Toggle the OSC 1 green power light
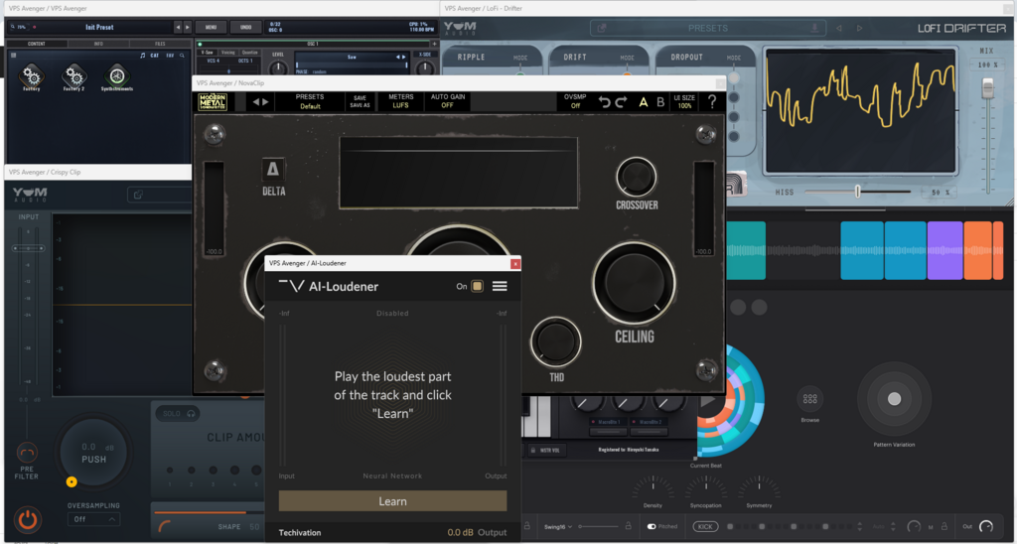This screenshot has height=544, width=1017. pos(201,44)
